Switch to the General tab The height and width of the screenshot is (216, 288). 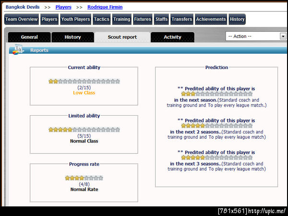(29, 37)
